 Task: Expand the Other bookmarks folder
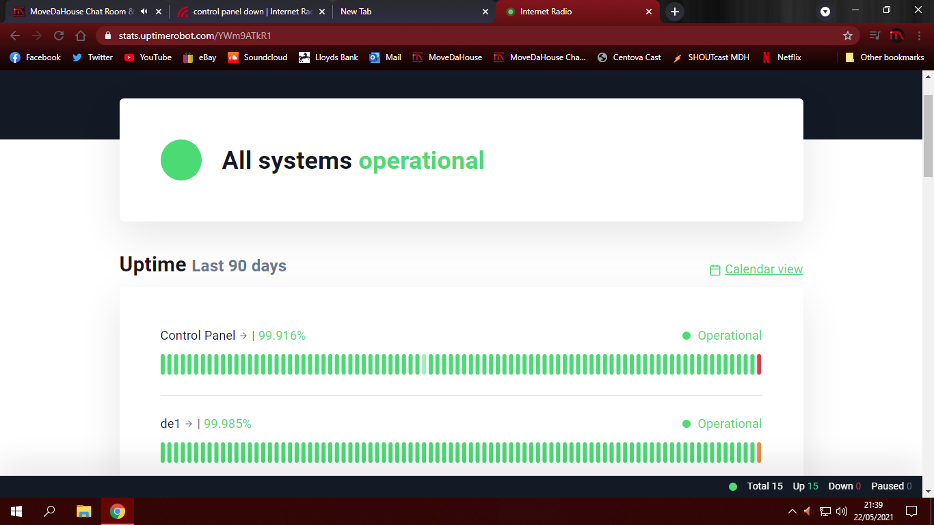point(885,57)
